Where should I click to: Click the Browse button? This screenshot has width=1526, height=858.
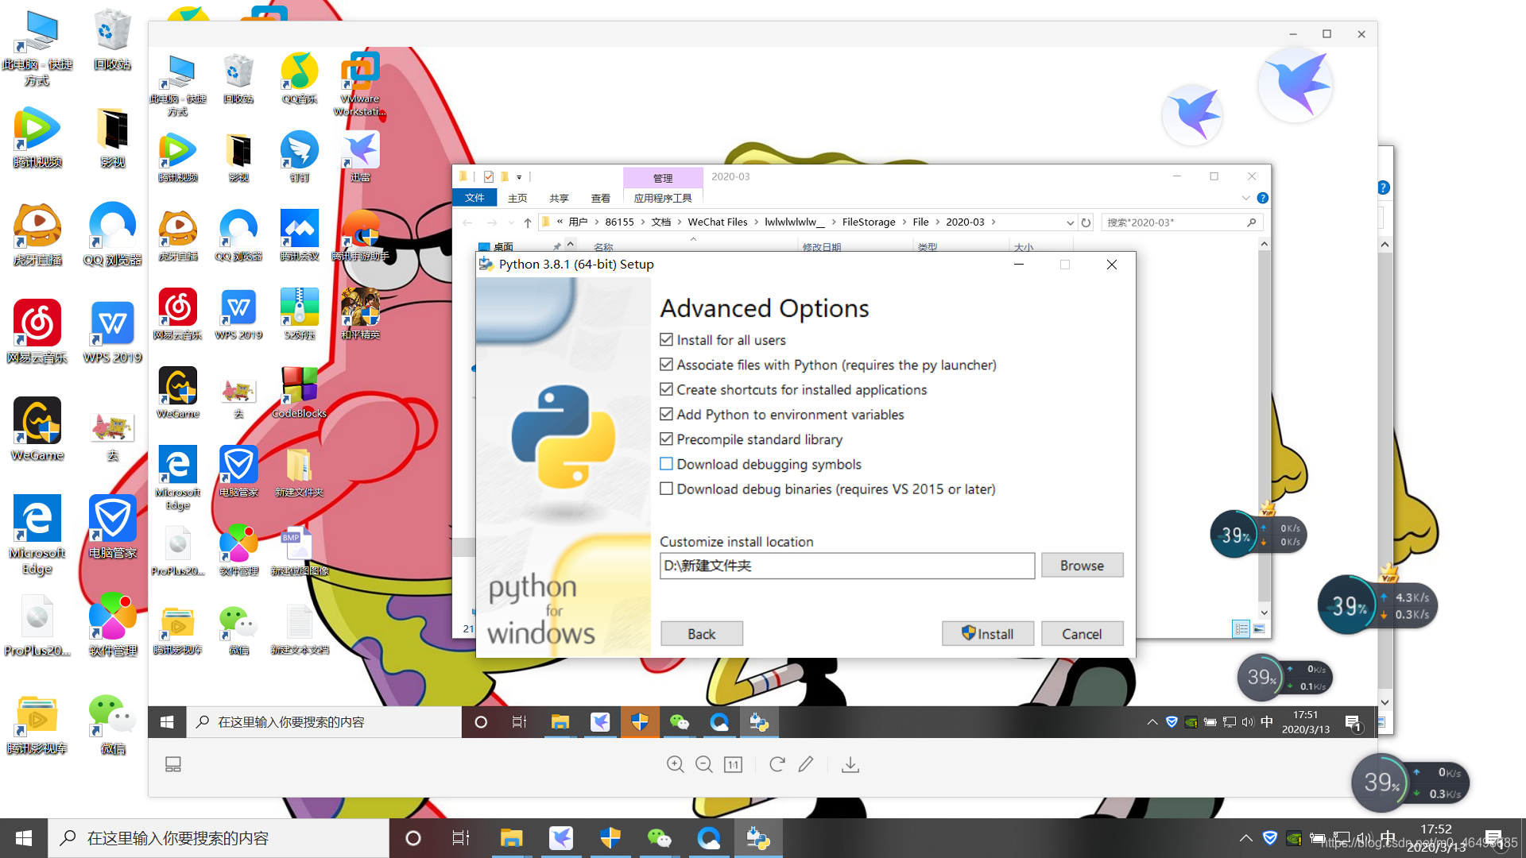click(1081, 566)
